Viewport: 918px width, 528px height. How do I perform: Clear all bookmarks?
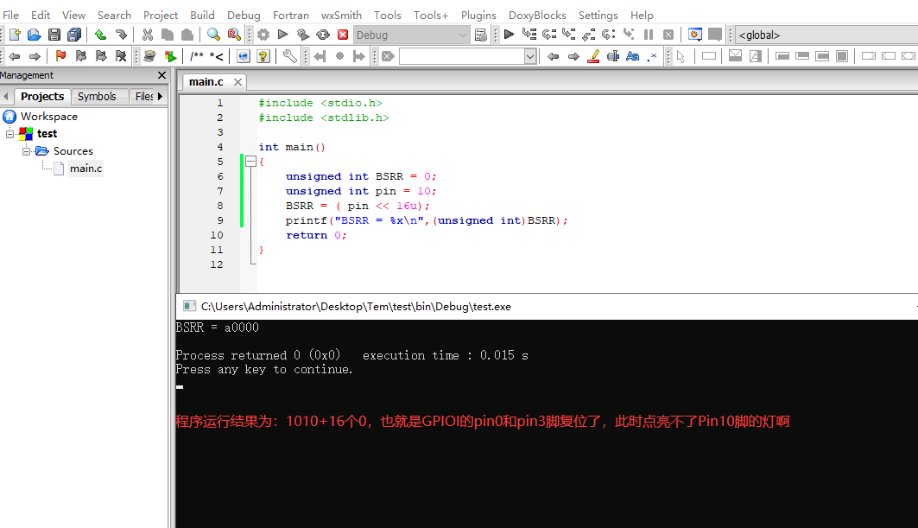pos(121,56)
